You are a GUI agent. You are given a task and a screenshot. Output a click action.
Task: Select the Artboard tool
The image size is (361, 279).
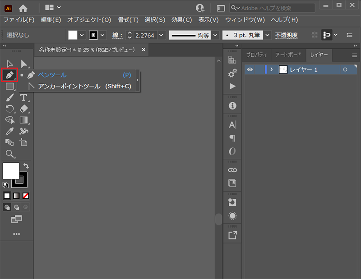point(23,142)
